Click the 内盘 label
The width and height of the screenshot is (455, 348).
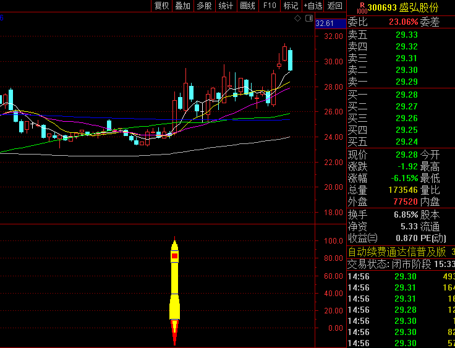click(430, 202)
